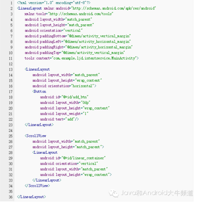The image size is (199, 203).
Task: Select the android:paddingTop attribute line
Action: tap(75, 53)
